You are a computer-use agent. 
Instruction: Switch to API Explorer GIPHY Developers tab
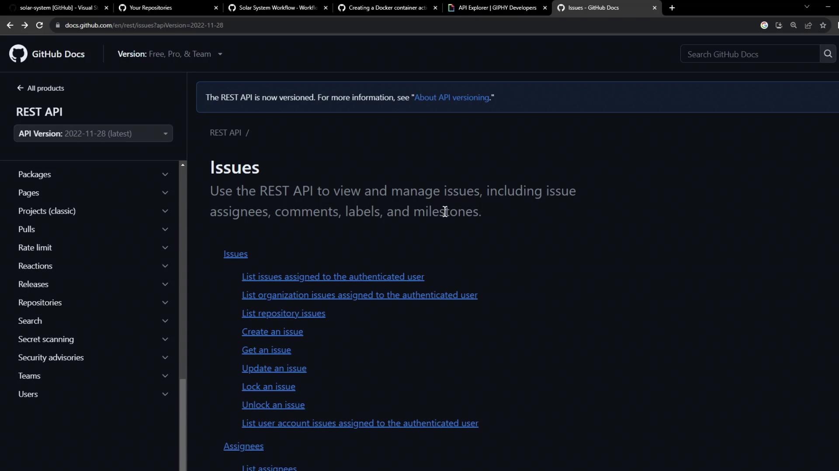coord(497,8)
